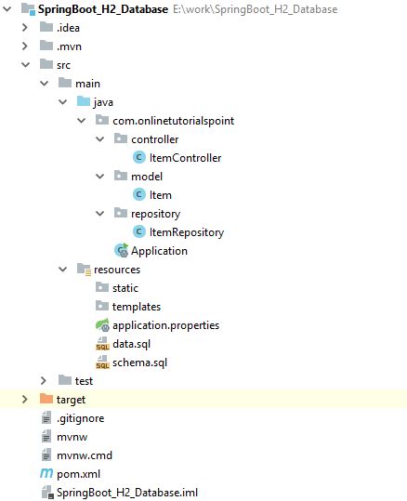Click the Item class icon
Screen dimensions: 407x501
[x=139, y=194]
